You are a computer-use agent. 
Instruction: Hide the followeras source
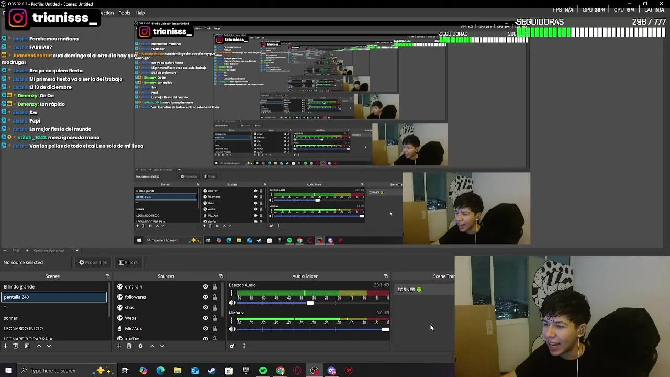(205, 297)
